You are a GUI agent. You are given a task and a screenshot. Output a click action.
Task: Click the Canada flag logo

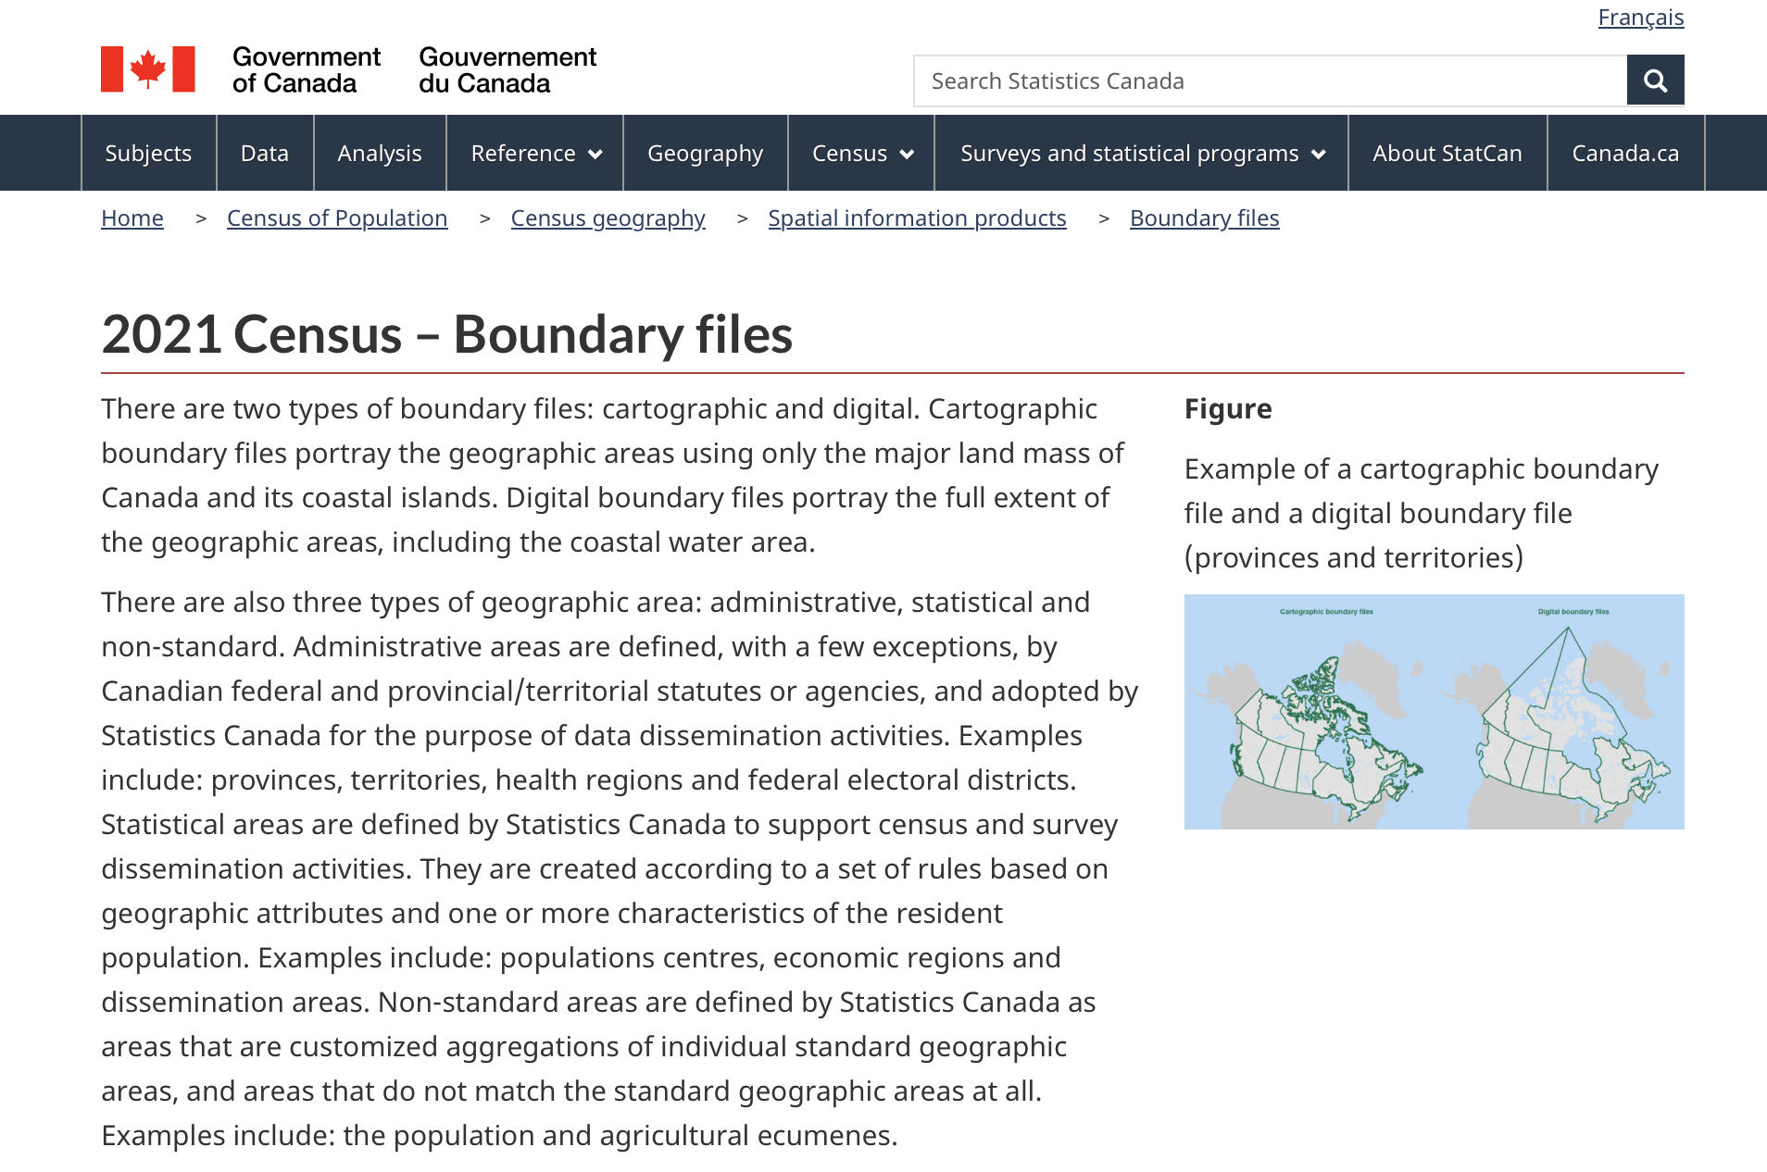[x=148, y=69]
